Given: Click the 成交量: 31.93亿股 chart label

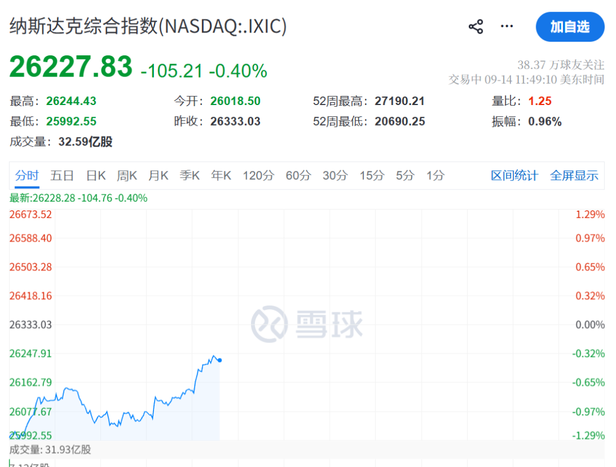Looking at the screenshot, I should coord(50,449).
